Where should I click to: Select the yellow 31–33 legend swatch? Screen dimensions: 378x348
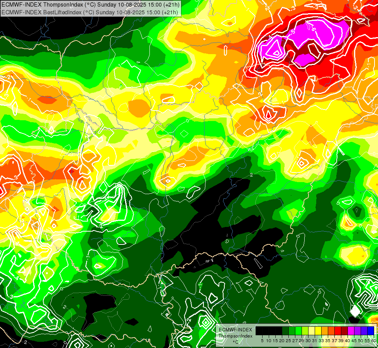pyautogui.click(x=318, y=331)
